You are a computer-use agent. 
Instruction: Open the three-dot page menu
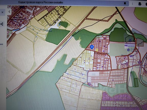[x=132, y=4]
